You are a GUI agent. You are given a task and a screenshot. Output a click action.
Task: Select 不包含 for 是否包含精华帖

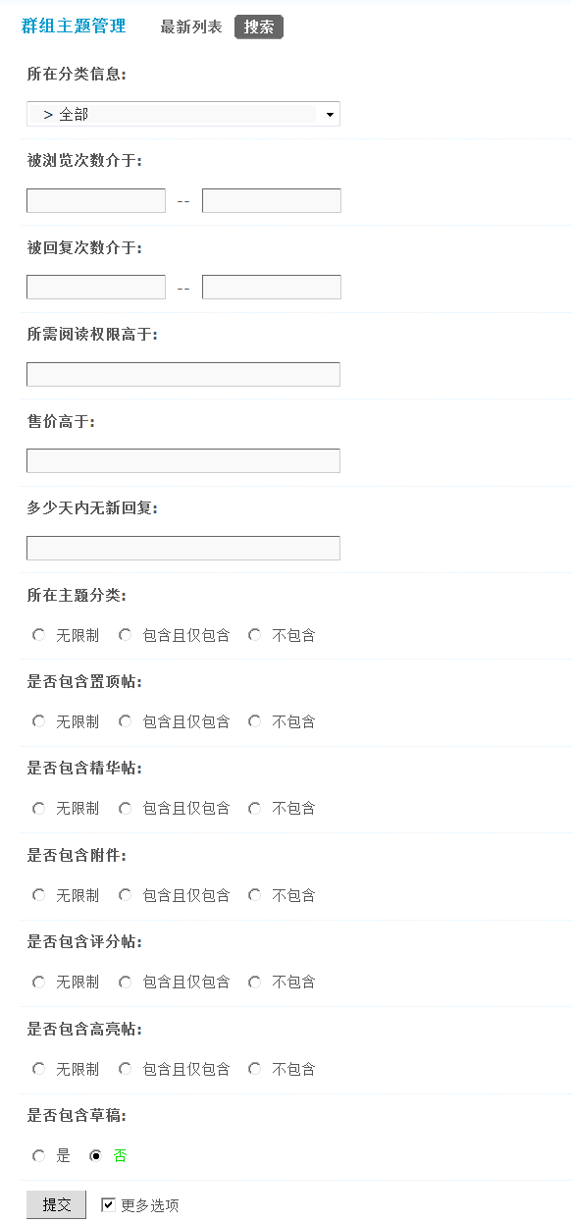pyautogui.click(x=254, y=808)
